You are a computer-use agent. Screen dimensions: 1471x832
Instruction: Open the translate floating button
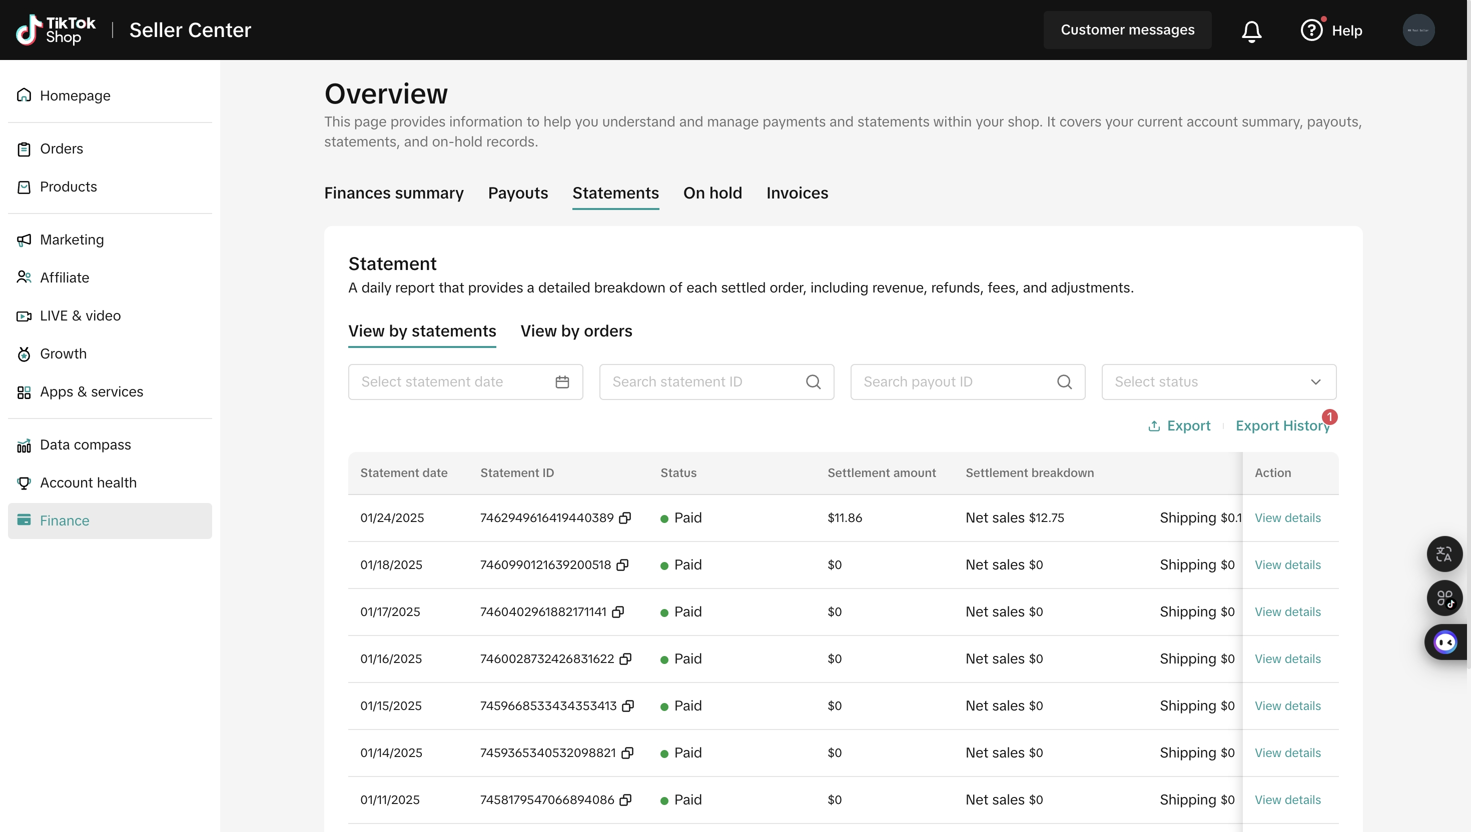click(1444, 553)
